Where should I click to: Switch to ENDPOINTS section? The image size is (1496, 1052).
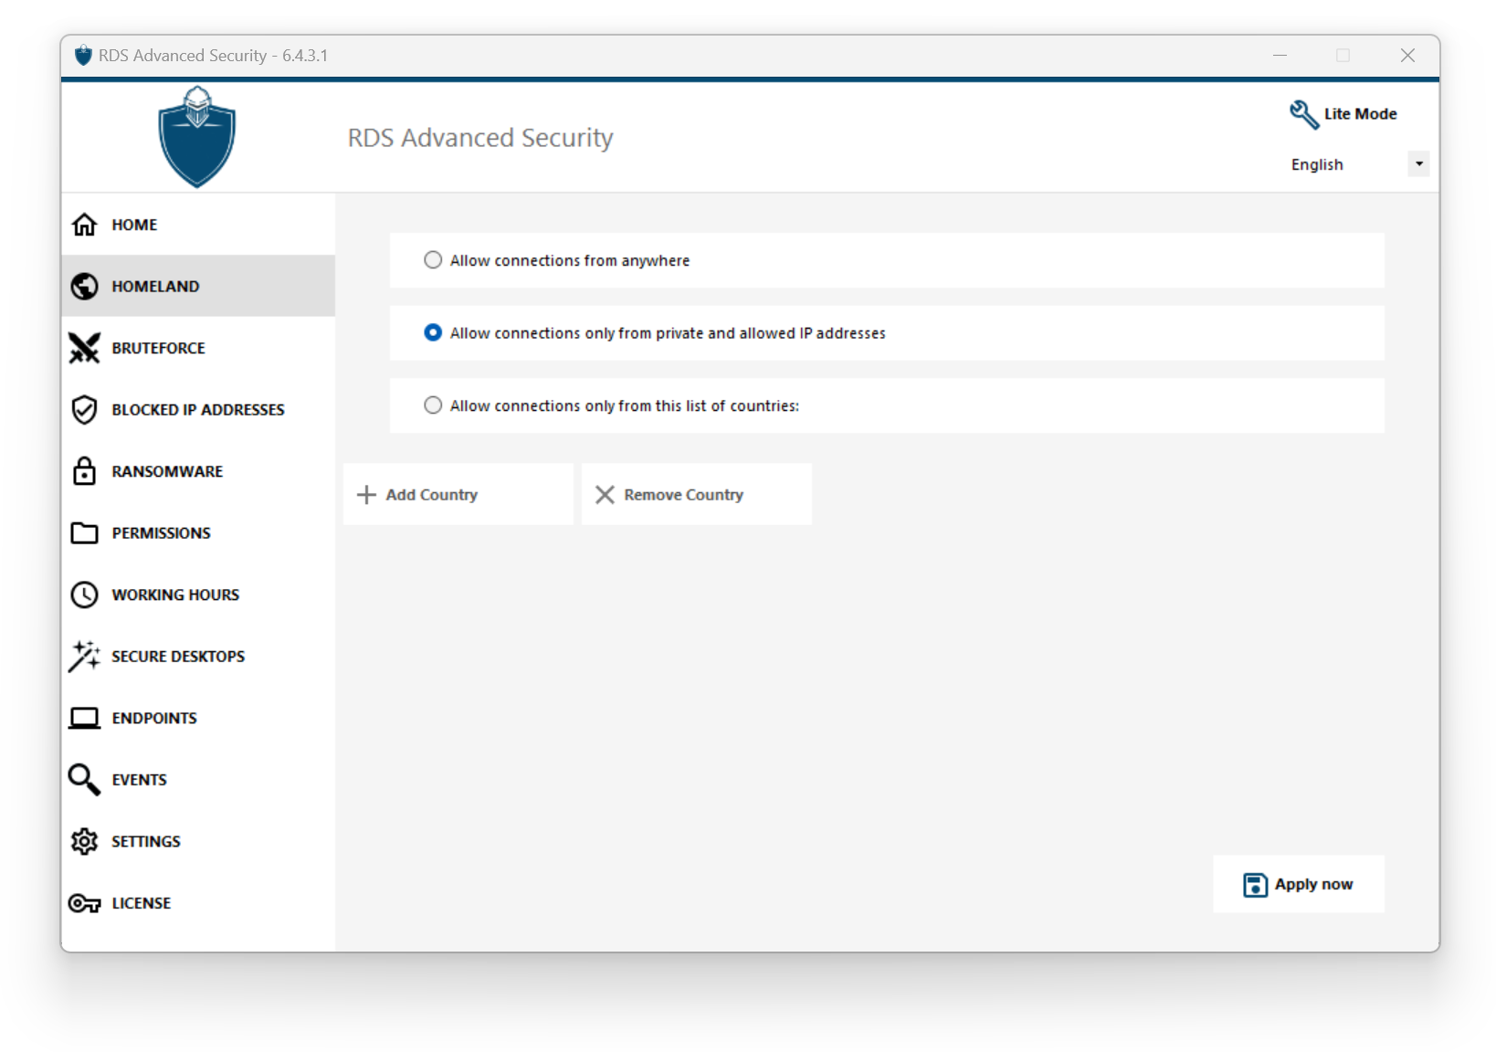pos(198,719)
